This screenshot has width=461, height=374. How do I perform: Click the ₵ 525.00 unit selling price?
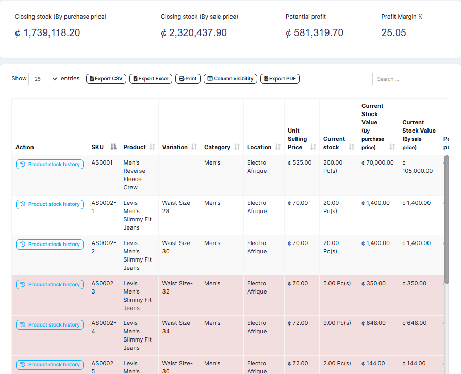(x=300, y=162)
